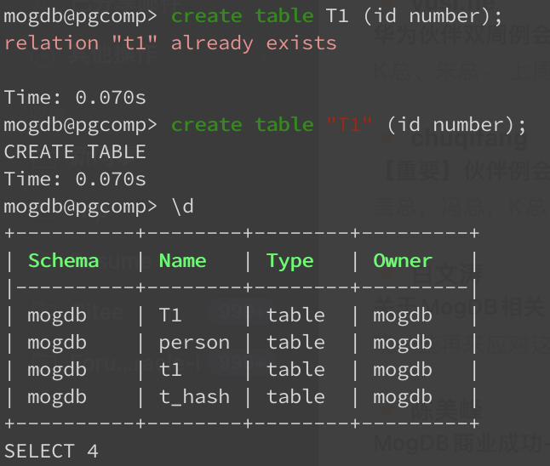Click the Schema column header
550x466 pixels.
[x=64, y=261]
